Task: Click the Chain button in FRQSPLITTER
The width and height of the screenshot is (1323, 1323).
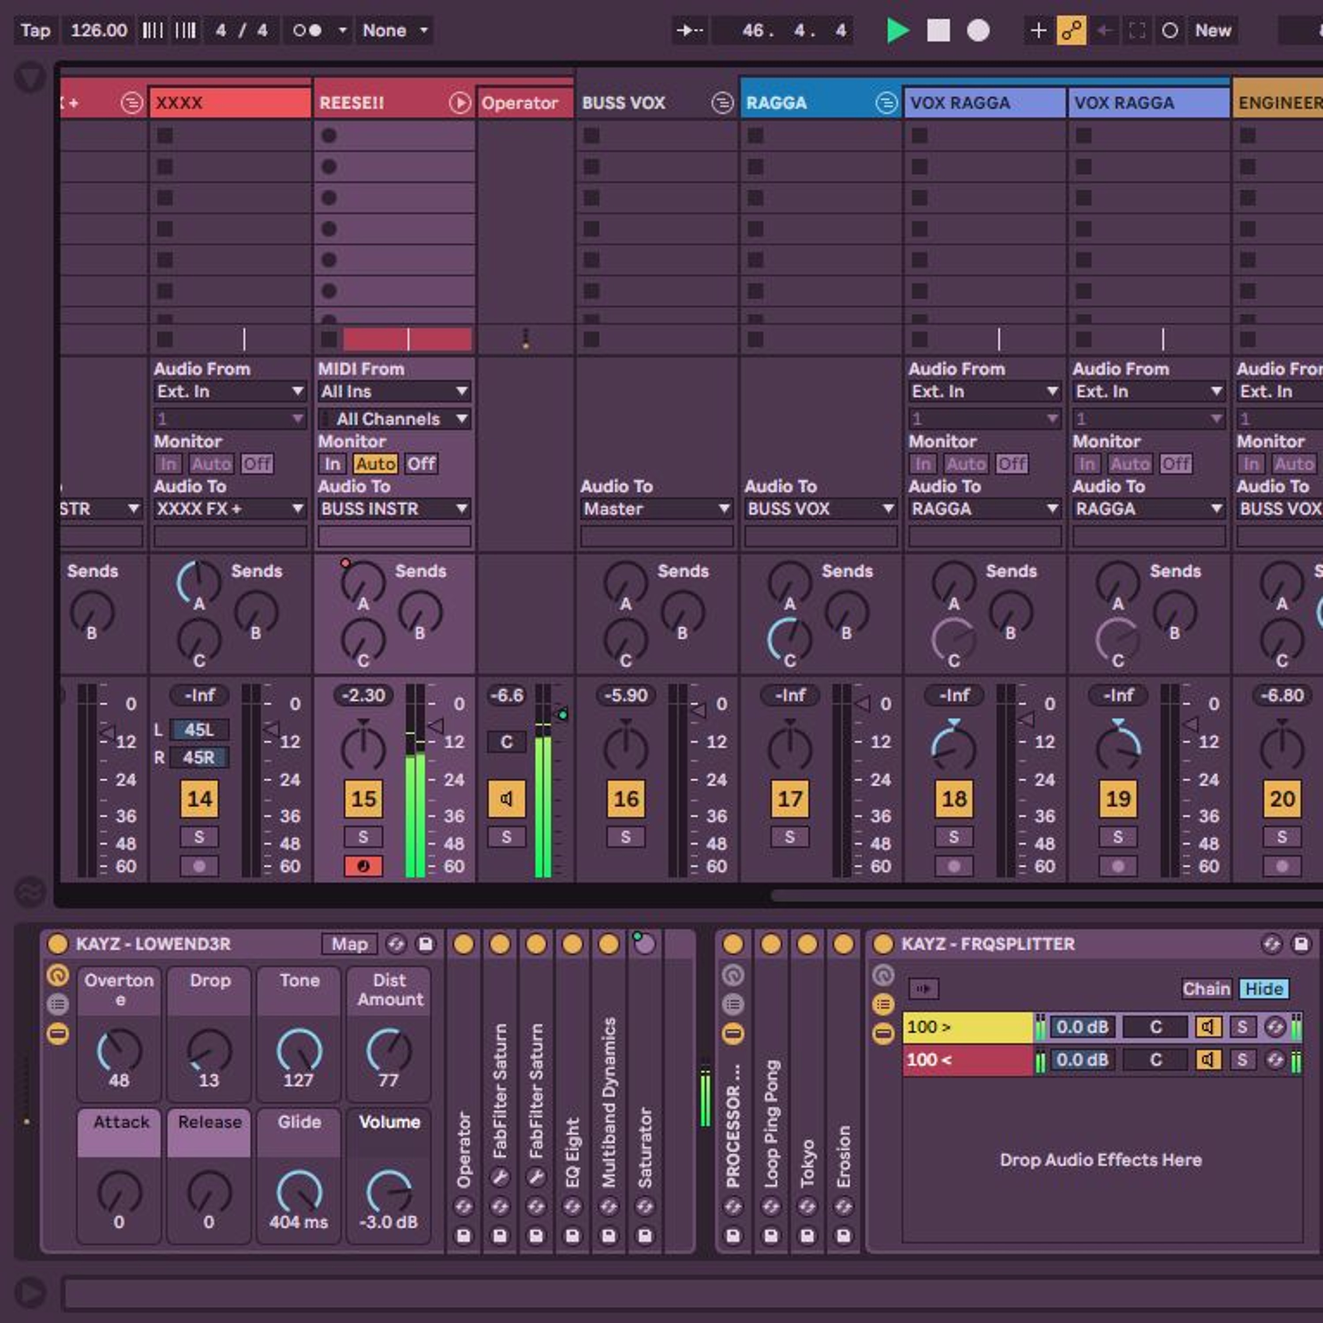Action: (x=1206, y=989)
